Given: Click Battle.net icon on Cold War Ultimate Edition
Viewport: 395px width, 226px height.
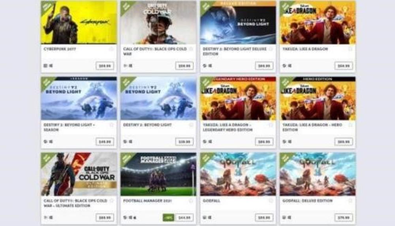Looking at the screenshot, I should click(45, 217).
